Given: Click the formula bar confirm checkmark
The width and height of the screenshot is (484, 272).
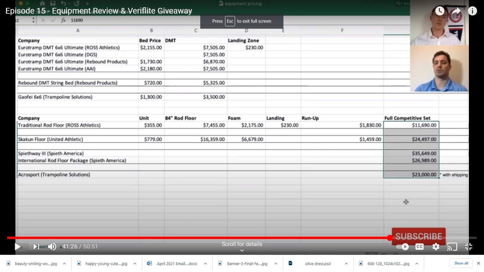Looking at the screenshot, I should [x=53, y=20].
